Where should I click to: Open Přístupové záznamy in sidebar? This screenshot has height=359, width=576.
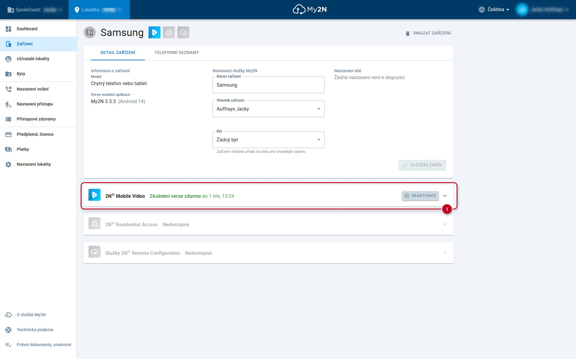pos(38,119)
